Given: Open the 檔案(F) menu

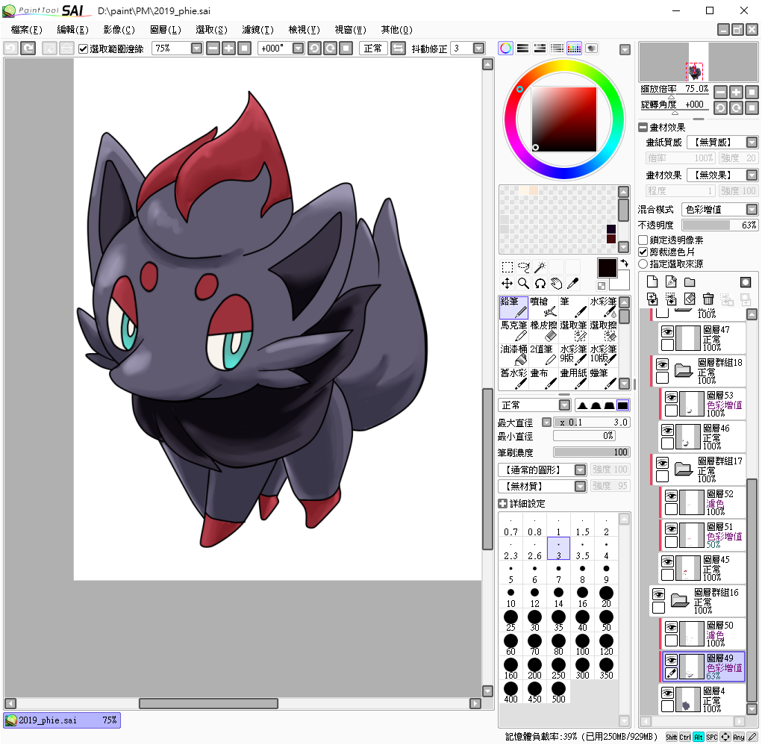Looking at the screenshot, I should (x=26, y=30).
